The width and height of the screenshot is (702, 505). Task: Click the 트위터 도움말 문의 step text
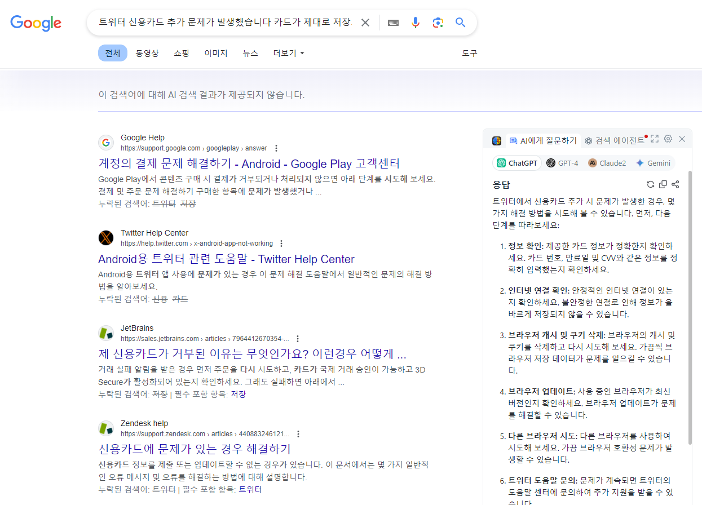[x=591, y=490]
